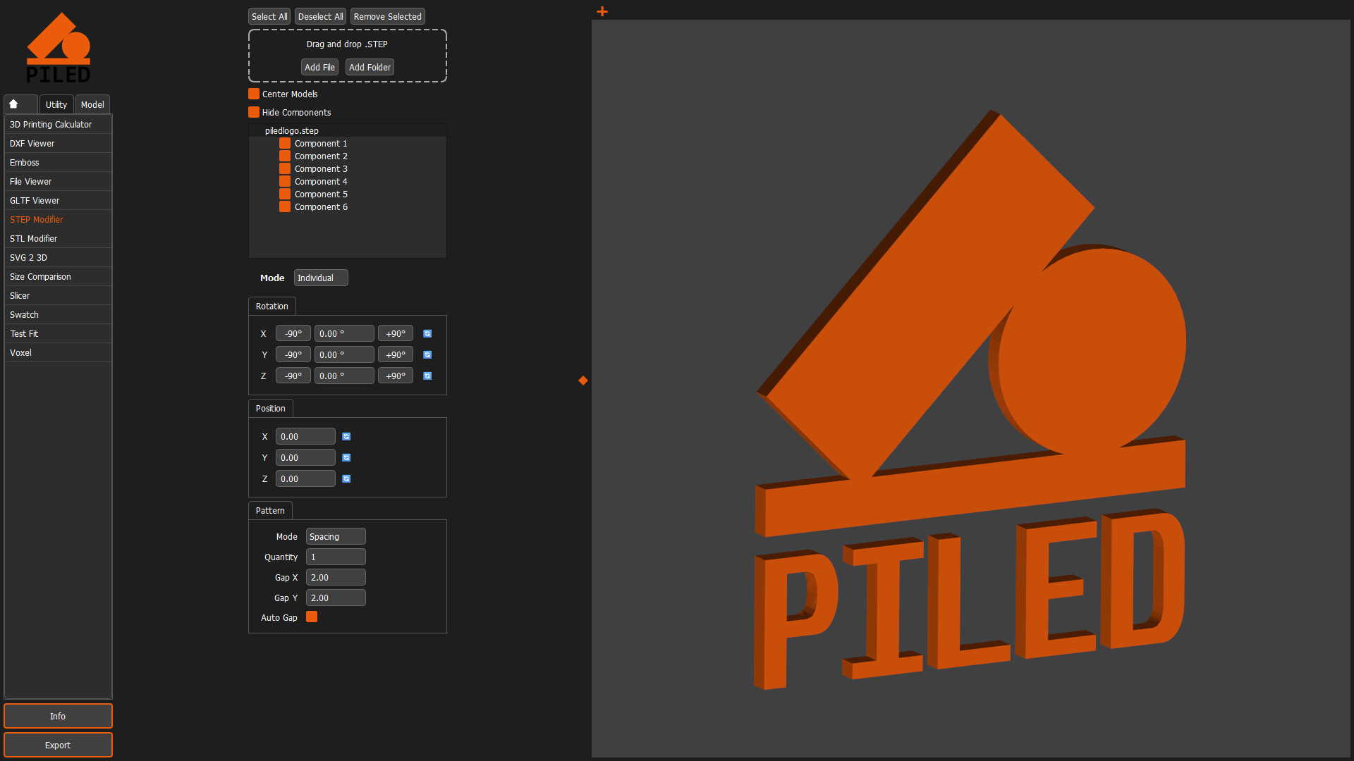This screenshot has width=1354, height=761.
Task: Click the Deselect All button
Action: [320, 16]
